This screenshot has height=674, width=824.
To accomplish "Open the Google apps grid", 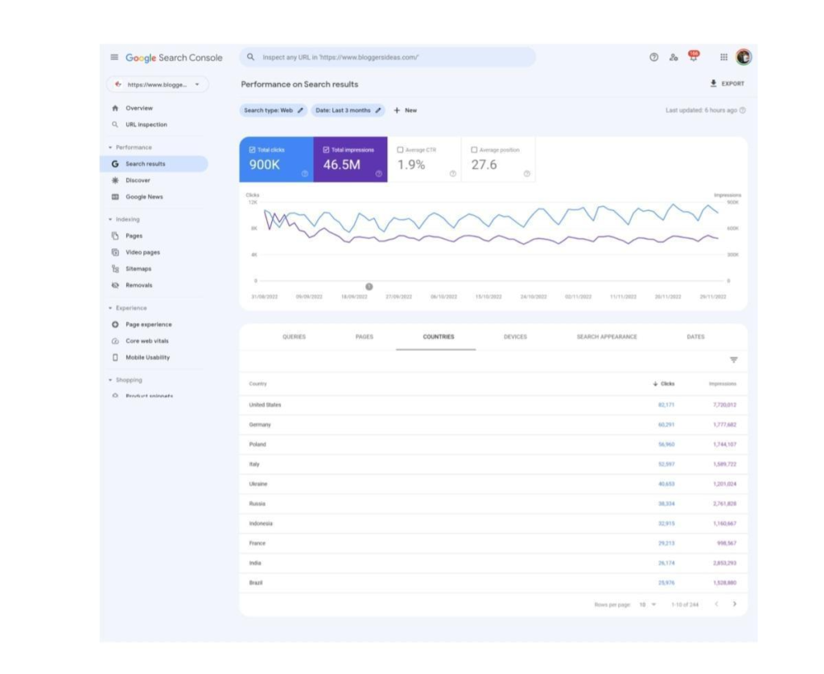I will (723, 57).
